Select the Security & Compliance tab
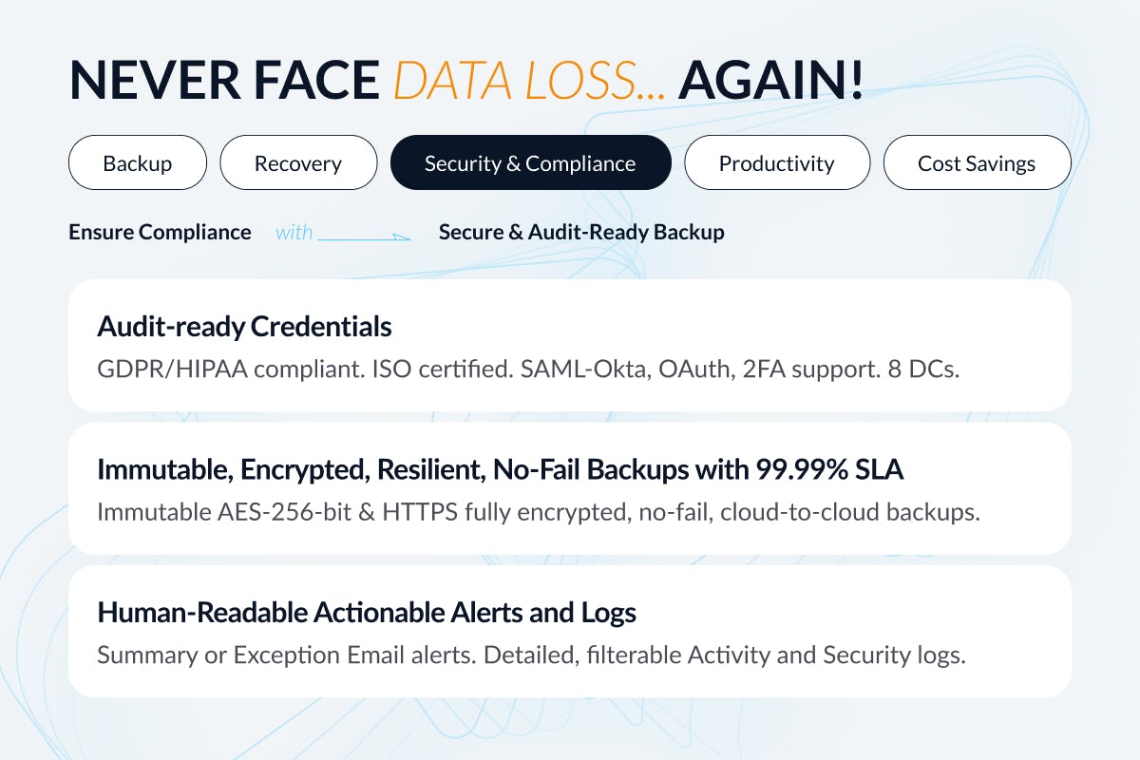 (x=530, y=162)
